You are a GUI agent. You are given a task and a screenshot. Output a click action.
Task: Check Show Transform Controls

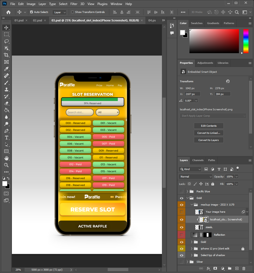pos(72,12)
